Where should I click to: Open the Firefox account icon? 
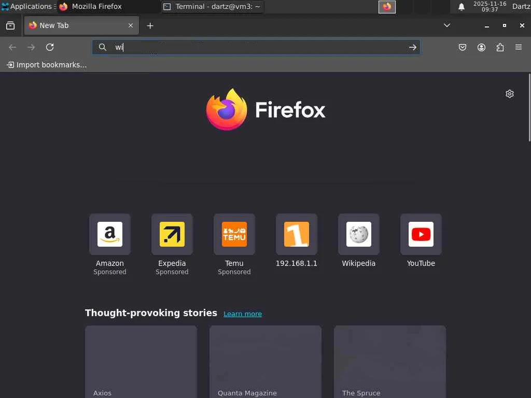481,47
